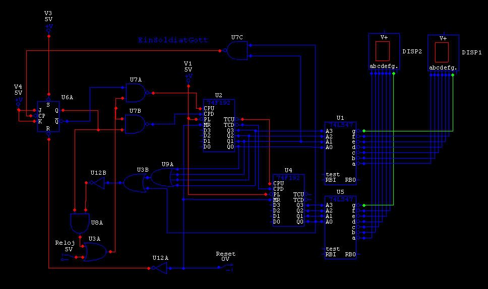
Task: Toggle the Reloj 5V clock switch
Action: point(69,257)
